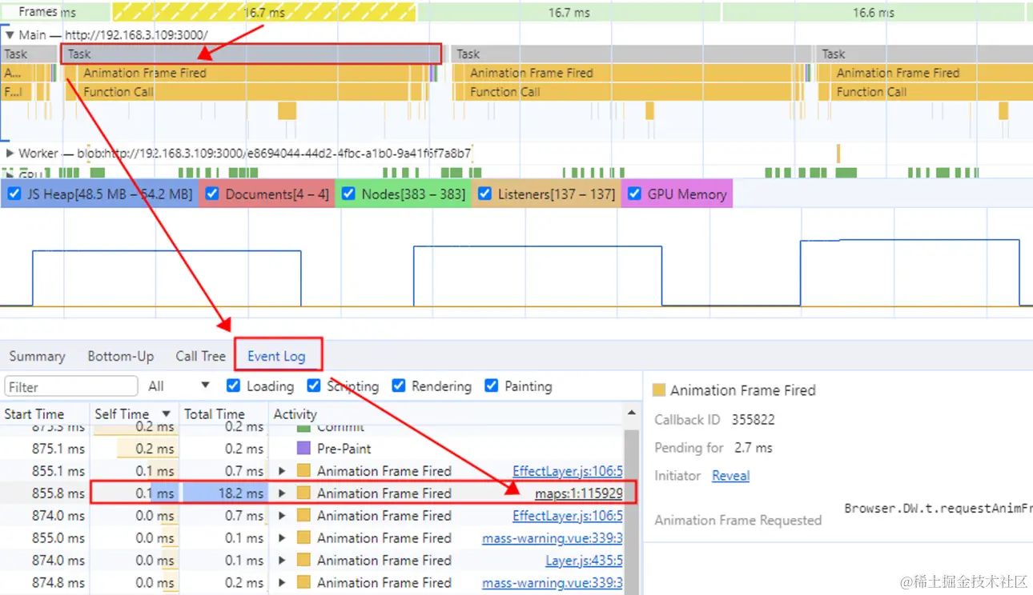The image size is (1033, 595).
Task: Click the Self Time sort arrow
Action: [x=167, y=414]
